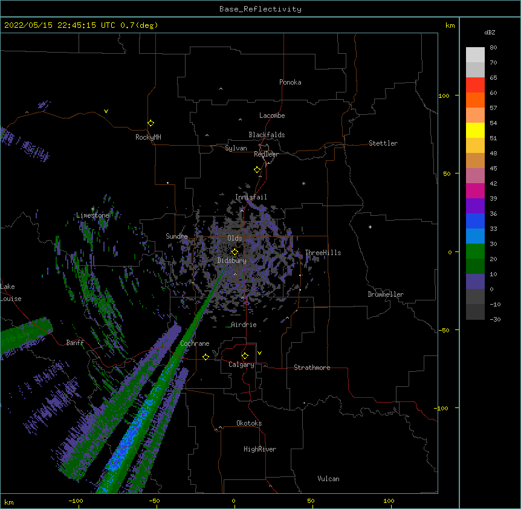Viewport: 521px width, 509px height.
Task: Click the Olds city label
Action: [x=235, y=238]
